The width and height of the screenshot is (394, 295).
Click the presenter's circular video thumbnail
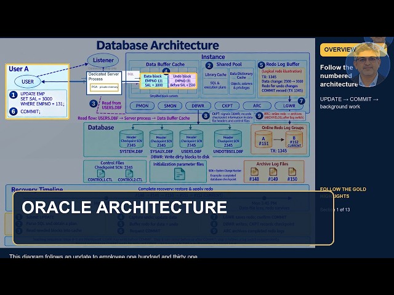click(368, 65)
